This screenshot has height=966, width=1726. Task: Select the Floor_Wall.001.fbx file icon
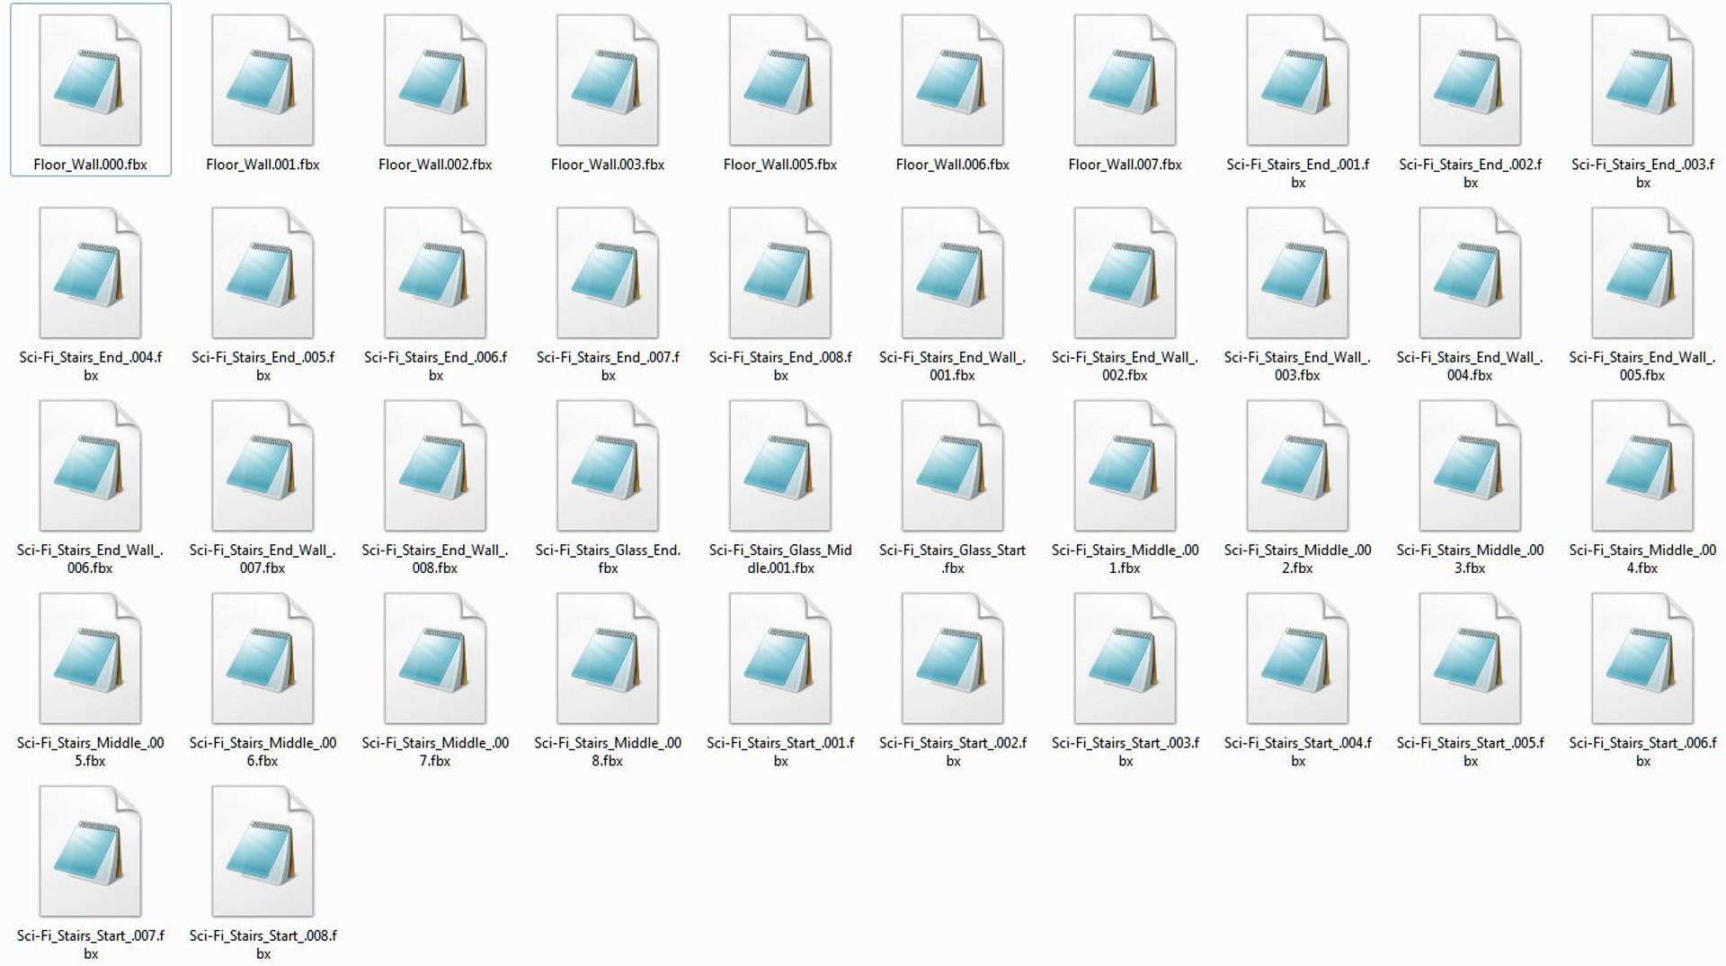pos(262,80)
